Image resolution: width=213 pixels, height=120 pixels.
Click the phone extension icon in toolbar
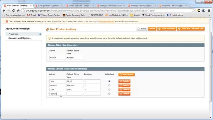[199, 11]
